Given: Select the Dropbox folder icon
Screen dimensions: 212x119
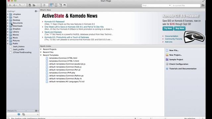Looking at the screenshot, I should pos(11,29).
